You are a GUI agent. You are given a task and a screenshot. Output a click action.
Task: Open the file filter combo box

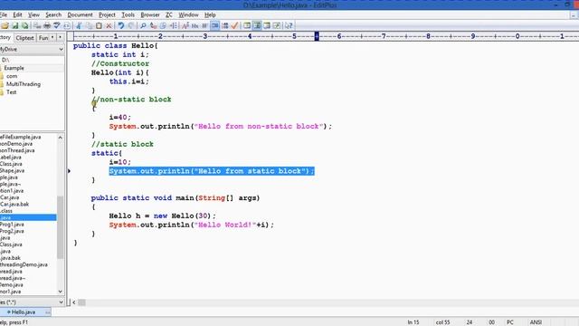61,302
